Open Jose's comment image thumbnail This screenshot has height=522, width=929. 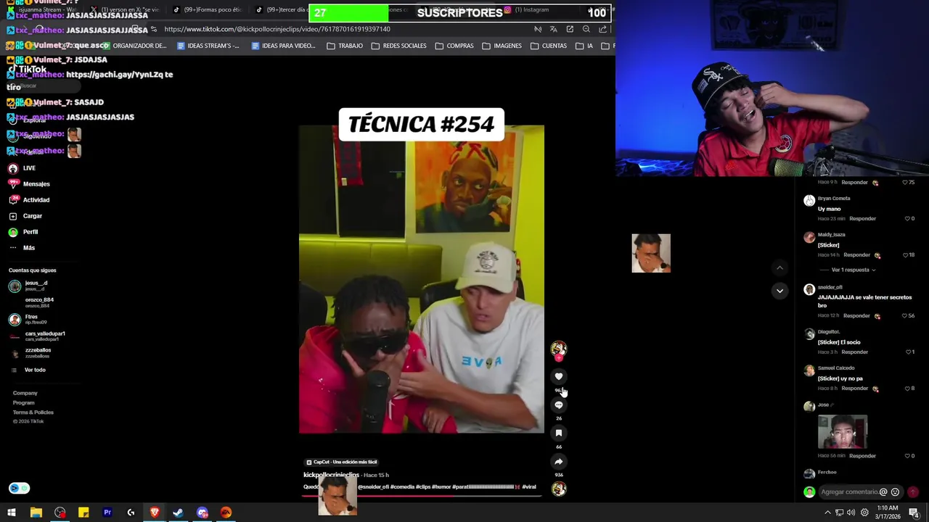[842, 431]
